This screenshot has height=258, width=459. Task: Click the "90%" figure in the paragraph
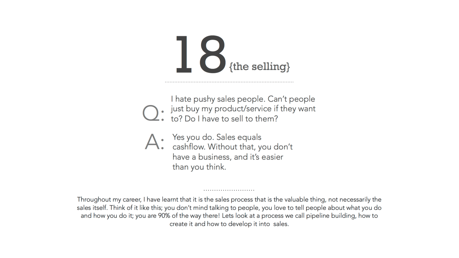tap(165, 216)
